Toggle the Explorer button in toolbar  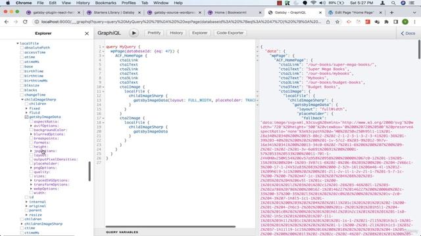click(200, 33)
